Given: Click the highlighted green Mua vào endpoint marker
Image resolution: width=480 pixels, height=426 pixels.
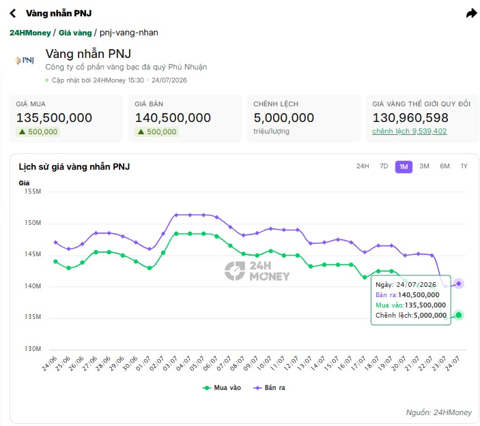Looking at the screenshot, I should pos(459,315).
